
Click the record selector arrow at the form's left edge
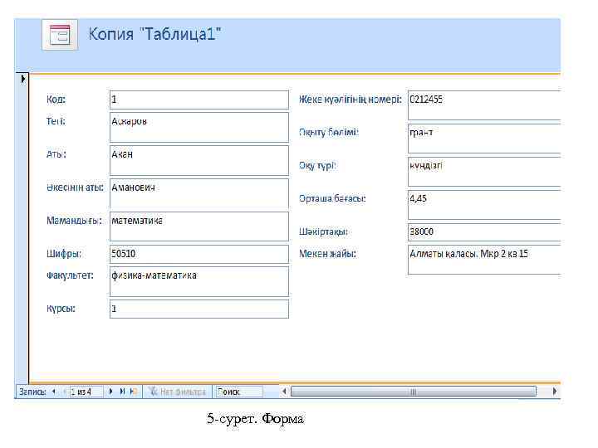[23, 79]
